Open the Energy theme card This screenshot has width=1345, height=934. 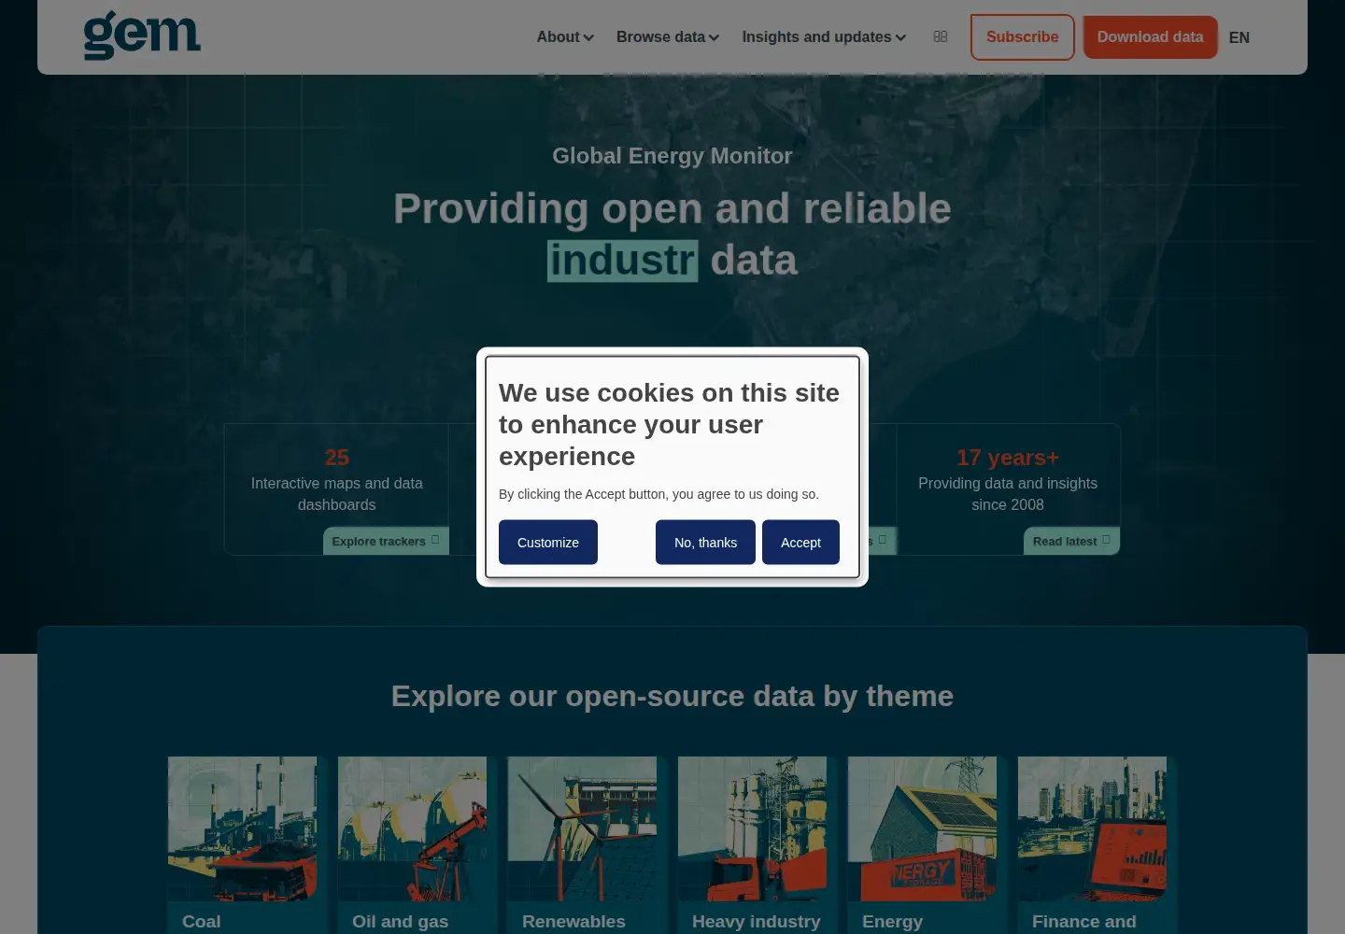[x=922, y=844]
